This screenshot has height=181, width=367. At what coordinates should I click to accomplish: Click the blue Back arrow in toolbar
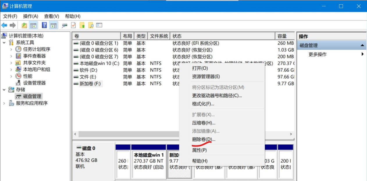point(4,25)
